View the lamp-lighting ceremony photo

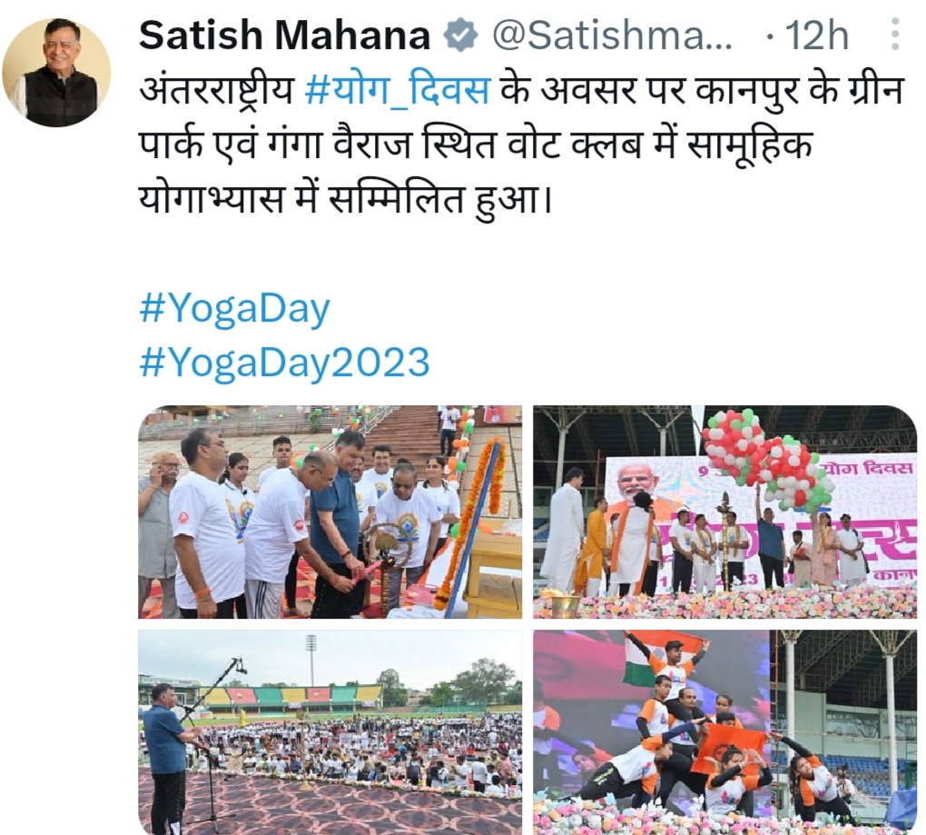330,512
